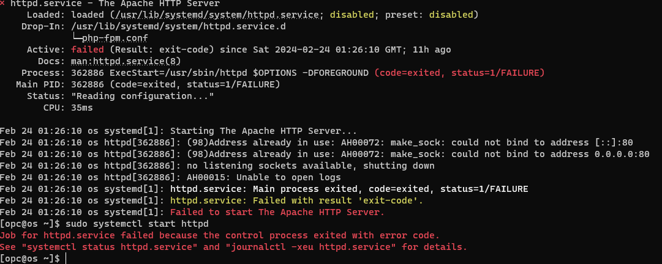The height and width of the screenshot is (264, 662).
Task: Click the yellow "Failed with result 'exit-code'" line
Action: (296, 200)
